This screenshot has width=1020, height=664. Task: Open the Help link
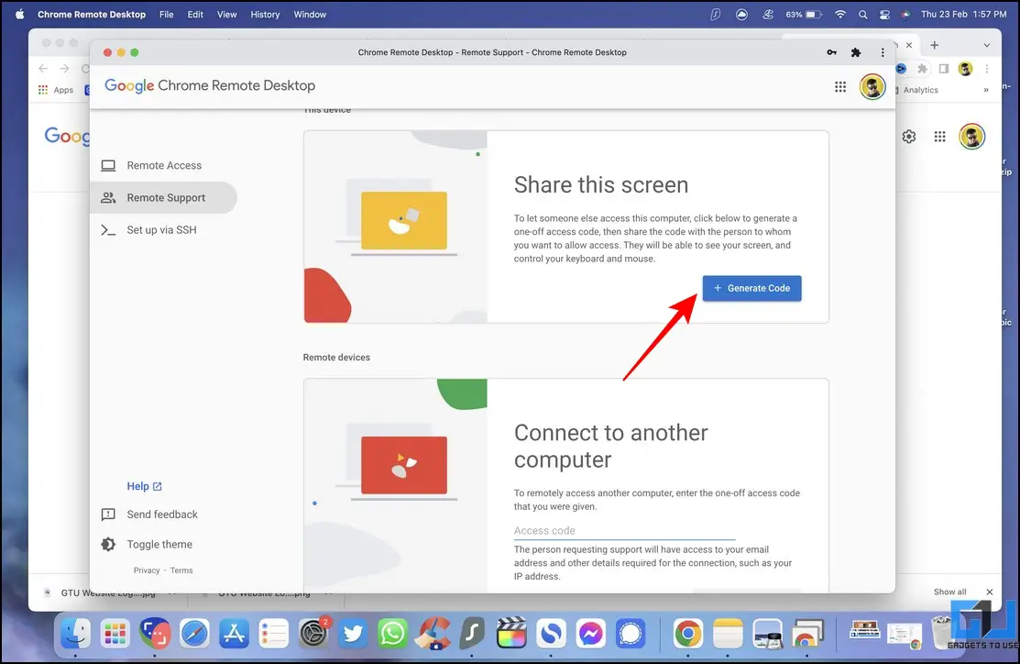coord(144,486)
